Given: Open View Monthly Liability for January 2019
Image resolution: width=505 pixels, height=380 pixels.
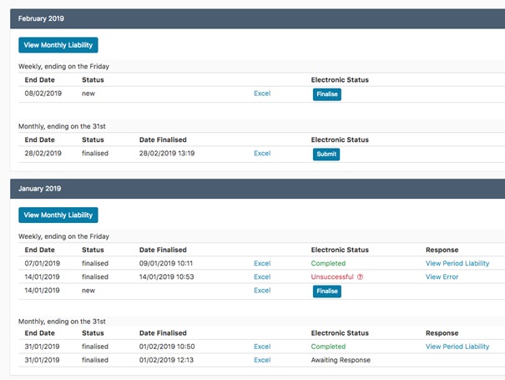Looking at the screenshot, I should tap(58, 215).
